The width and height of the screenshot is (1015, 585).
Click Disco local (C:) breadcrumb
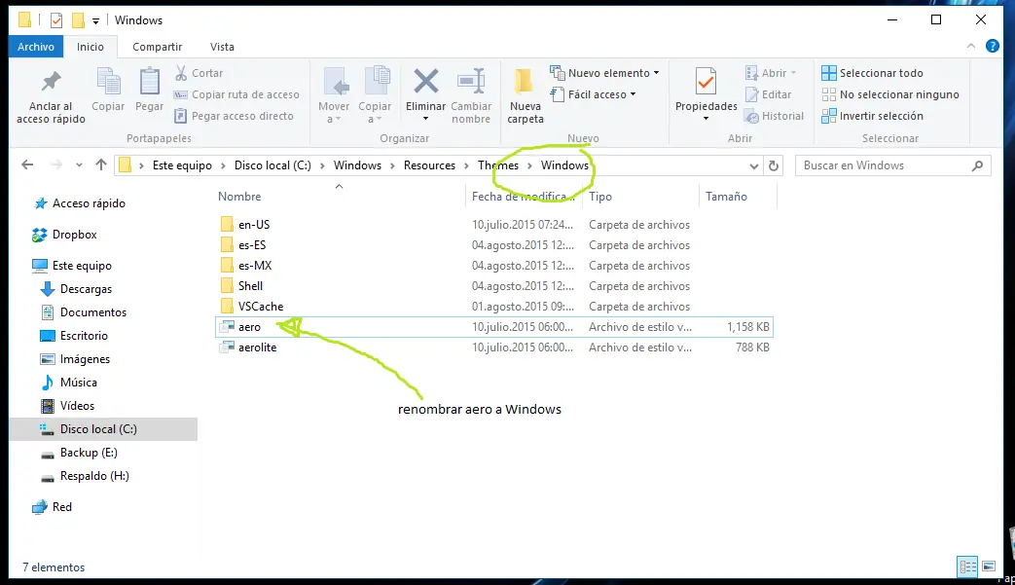tap(272, 165)
